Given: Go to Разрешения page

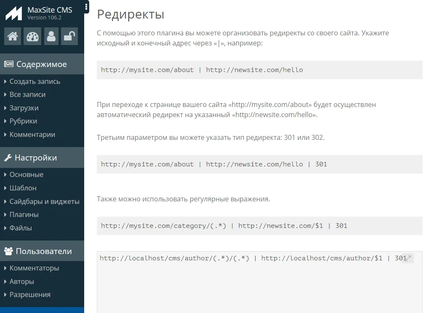Looking at the screenshot, I should coord(30,295).
